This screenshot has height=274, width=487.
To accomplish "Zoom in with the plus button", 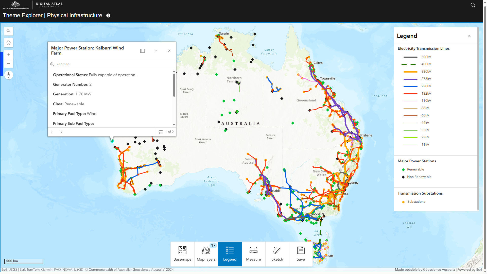I will 9,55.
